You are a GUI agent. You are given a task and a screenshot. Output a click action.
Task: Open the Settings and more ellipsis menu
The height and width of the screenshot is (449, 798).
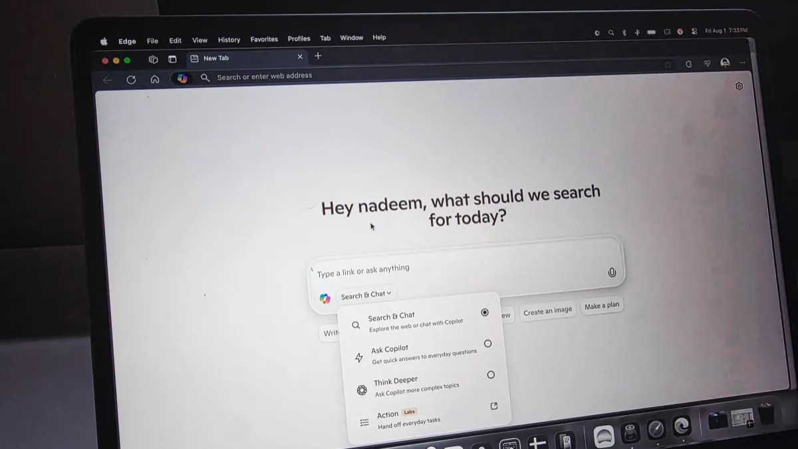click(x=743, y=63)
